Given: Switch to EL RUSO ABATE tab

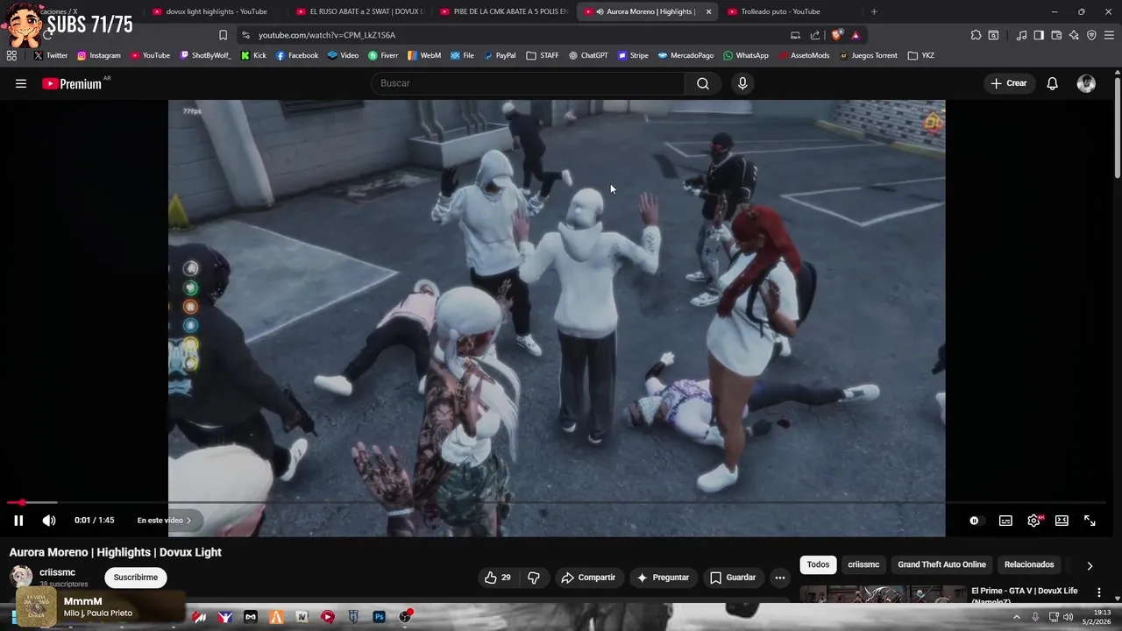Looking at the screenshot, I should 359,11.
